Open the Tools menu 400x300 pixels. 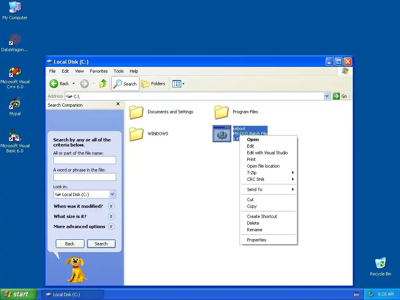point(119,71)
